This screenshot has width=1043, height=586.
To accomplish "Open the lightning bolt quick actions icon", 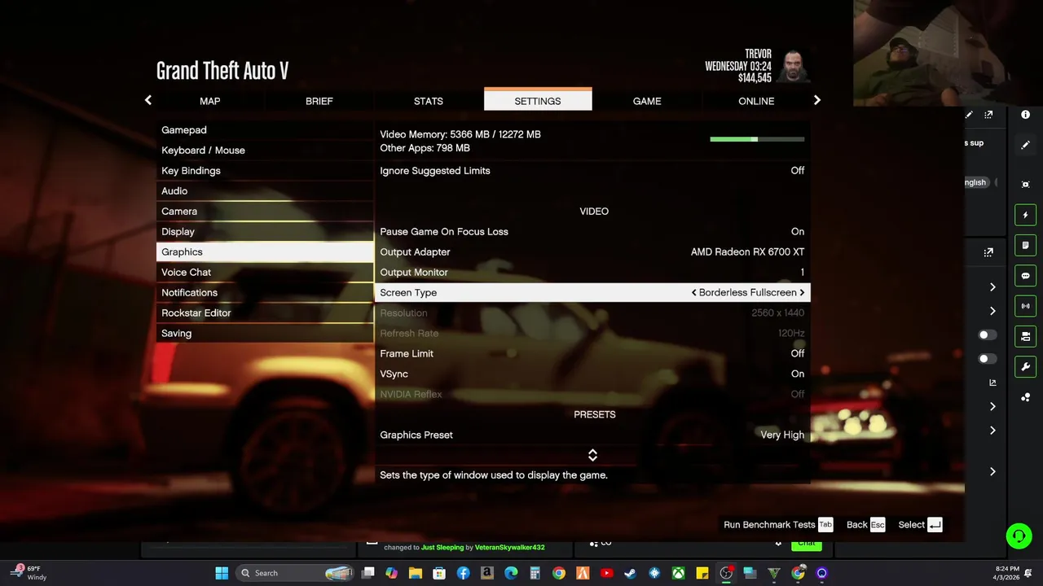I will (x=1025, y=215).
